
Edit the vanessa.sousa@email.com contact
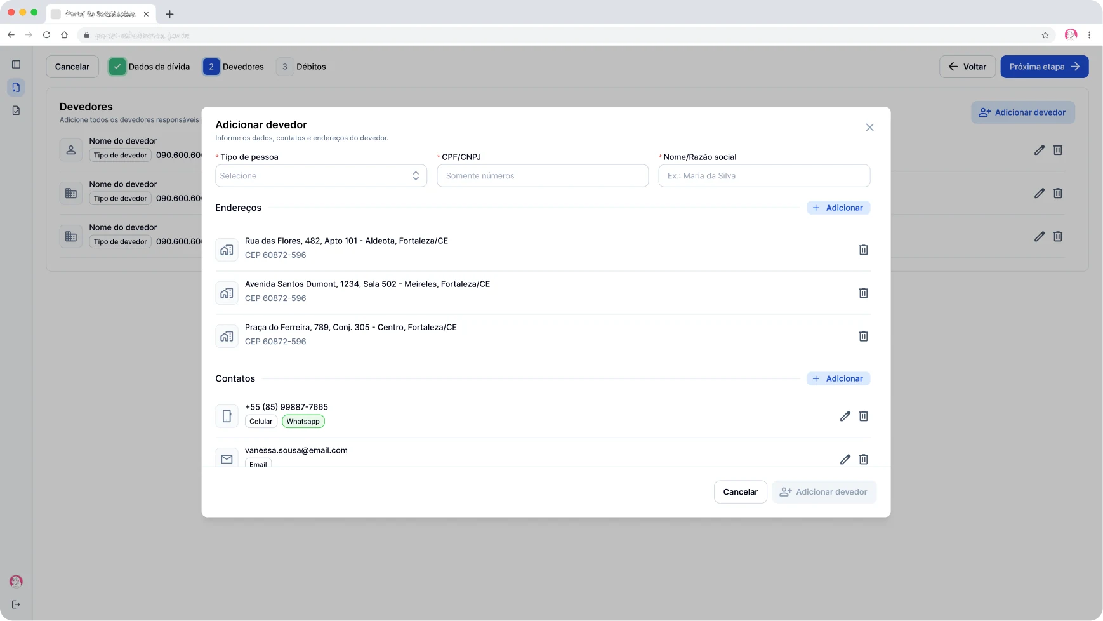click(x=845, y=459)
